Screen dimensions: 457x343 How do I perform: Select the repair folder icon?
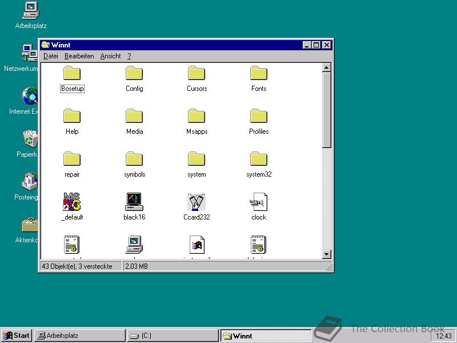[x=72, y=159]
